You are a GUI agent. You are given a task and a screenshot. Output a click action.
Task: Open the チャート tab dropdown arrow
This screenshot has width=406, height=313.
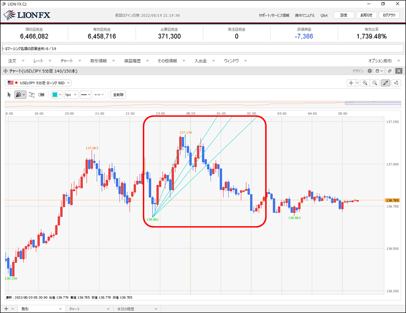108,309
